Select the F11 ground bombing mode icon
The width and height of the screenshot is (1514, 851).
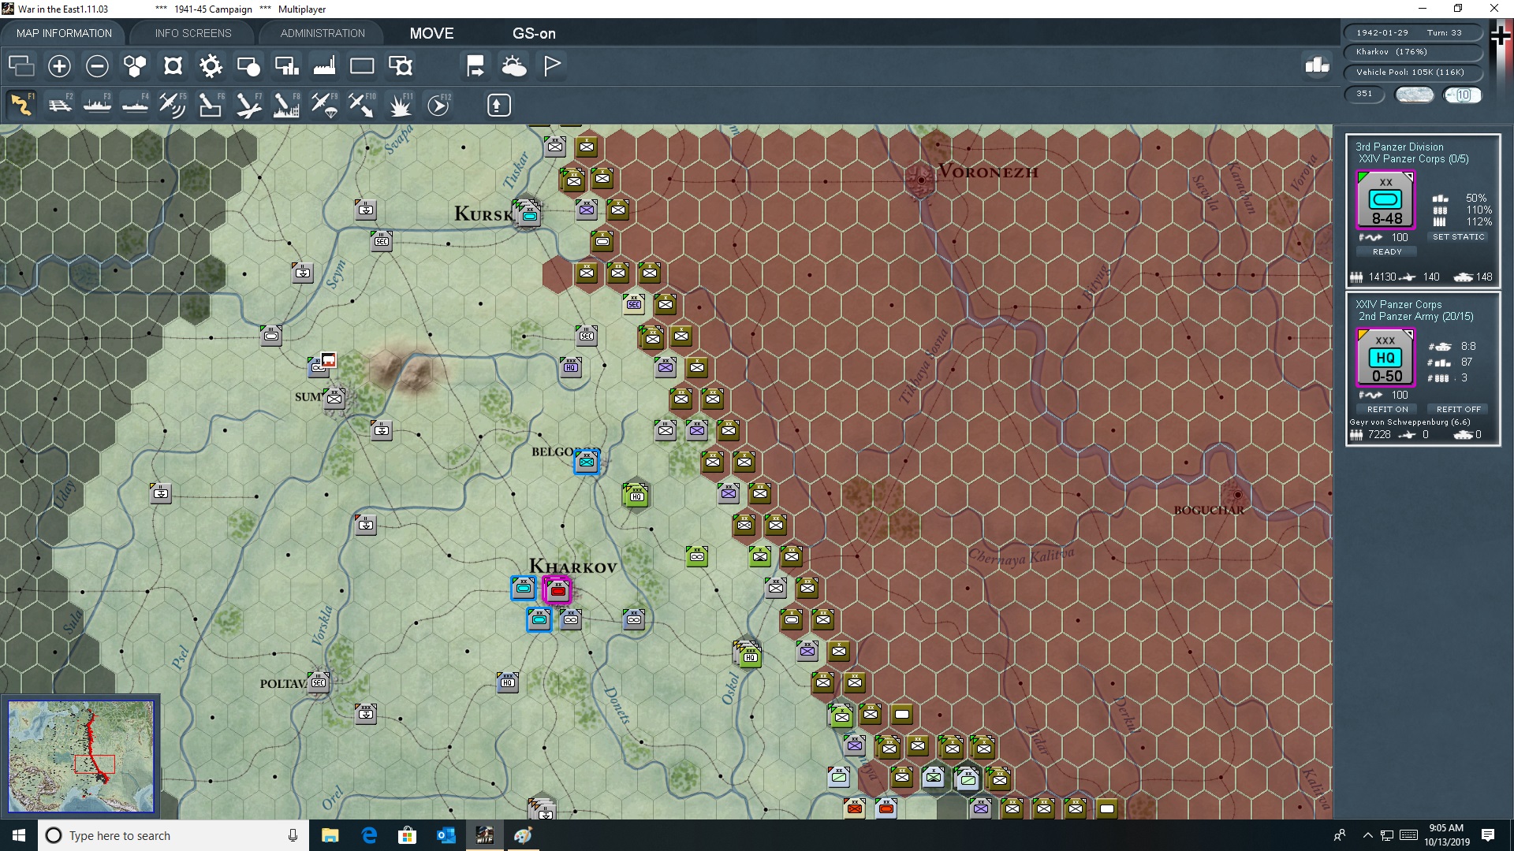coord(401,105)
